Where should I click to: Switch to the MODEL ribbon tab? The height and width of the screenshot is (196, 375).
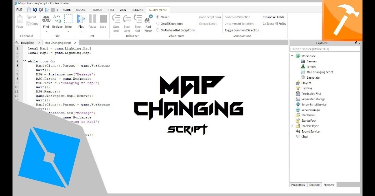(x=81, y=10)
